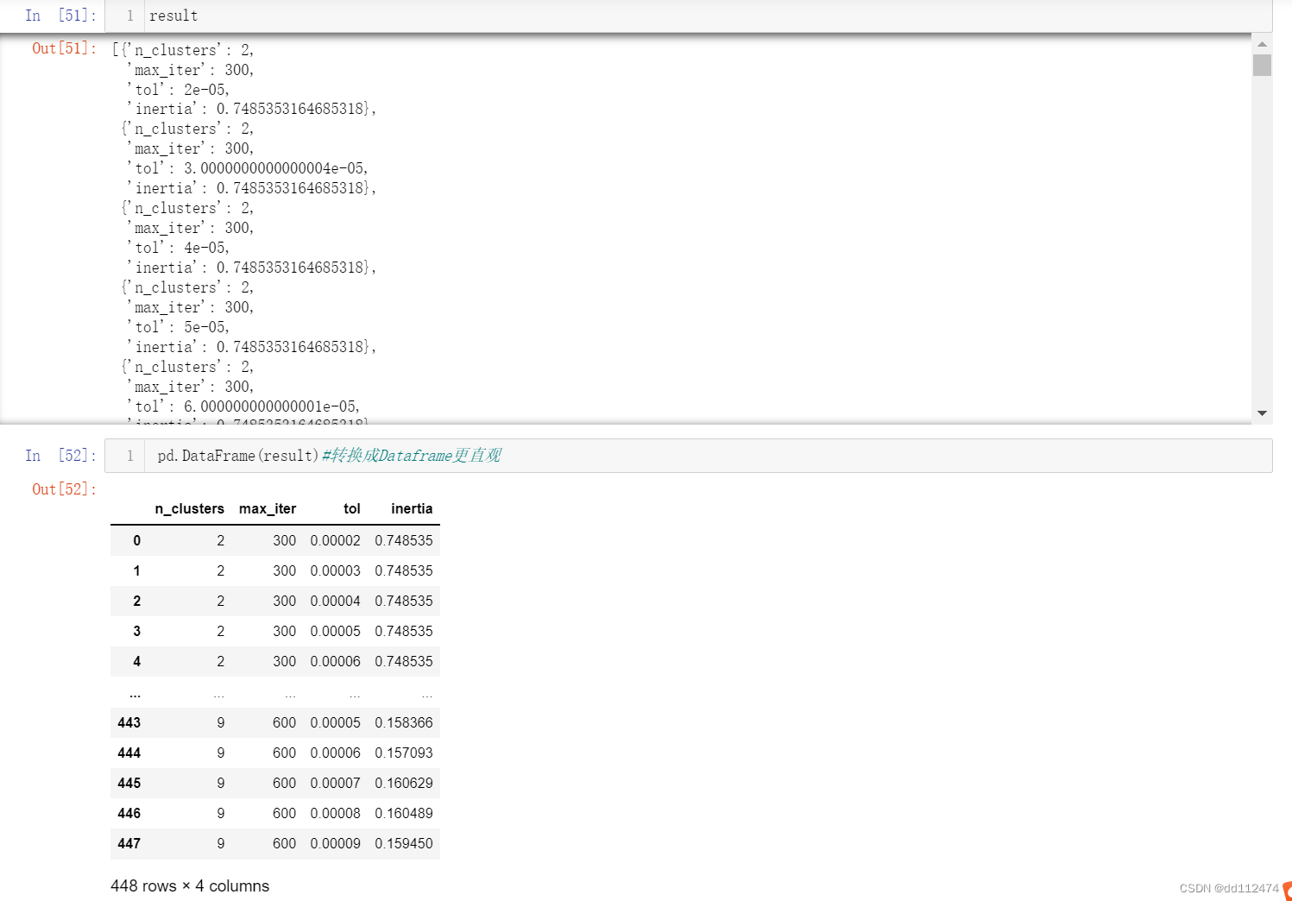Click line number 1 in cell 52

(130, 456)
